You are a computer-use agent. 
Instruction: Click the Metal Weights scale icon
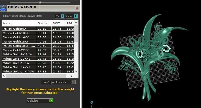coord(3,8)
